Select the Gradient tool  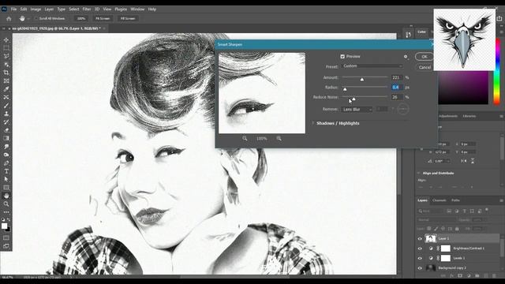(x=6, y=138)
